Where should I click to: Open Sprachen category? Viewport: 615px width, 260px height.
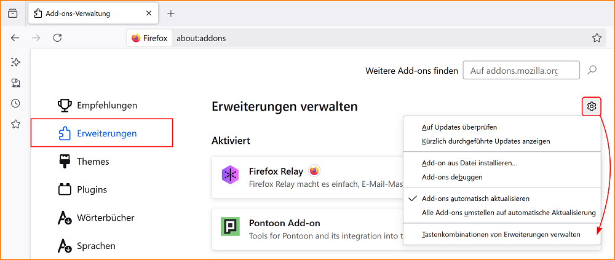tap(101, 246)
